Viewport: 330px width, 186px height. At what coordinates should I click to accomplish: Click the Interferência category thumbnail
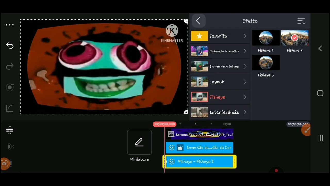click(x=200, y=112)
